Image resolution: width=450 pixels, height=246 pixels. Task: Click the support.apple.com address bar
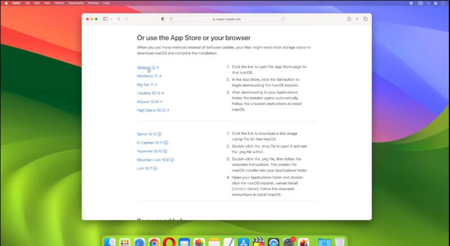(x=227, y=19)
